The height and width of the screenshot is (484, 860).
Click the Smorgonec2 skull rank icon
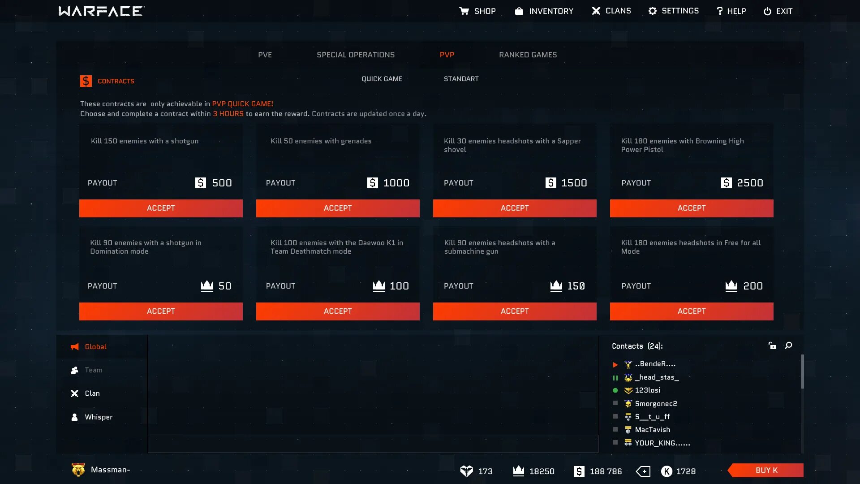pyautogui.click(x=628, y=404)
